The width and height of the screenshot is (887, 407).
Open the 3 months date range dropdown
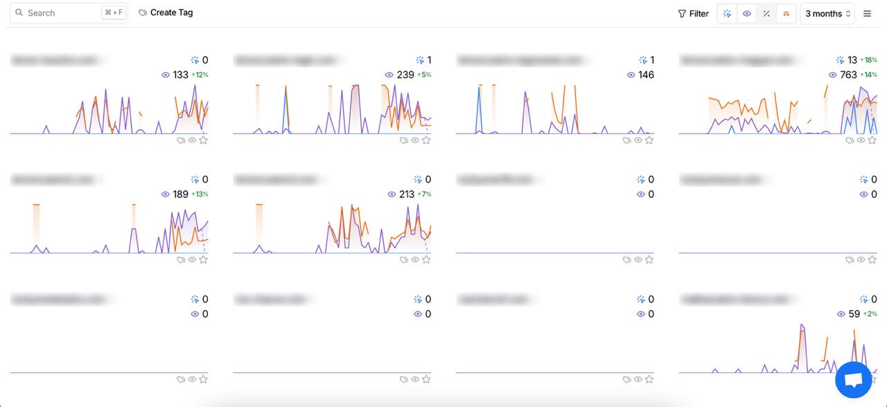(x=827, y=14)
